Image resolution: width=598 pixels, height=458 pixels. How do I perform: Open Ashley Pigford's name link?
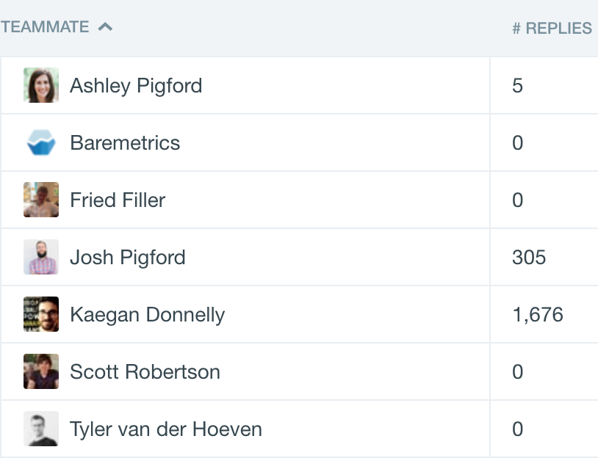[136, 86]
